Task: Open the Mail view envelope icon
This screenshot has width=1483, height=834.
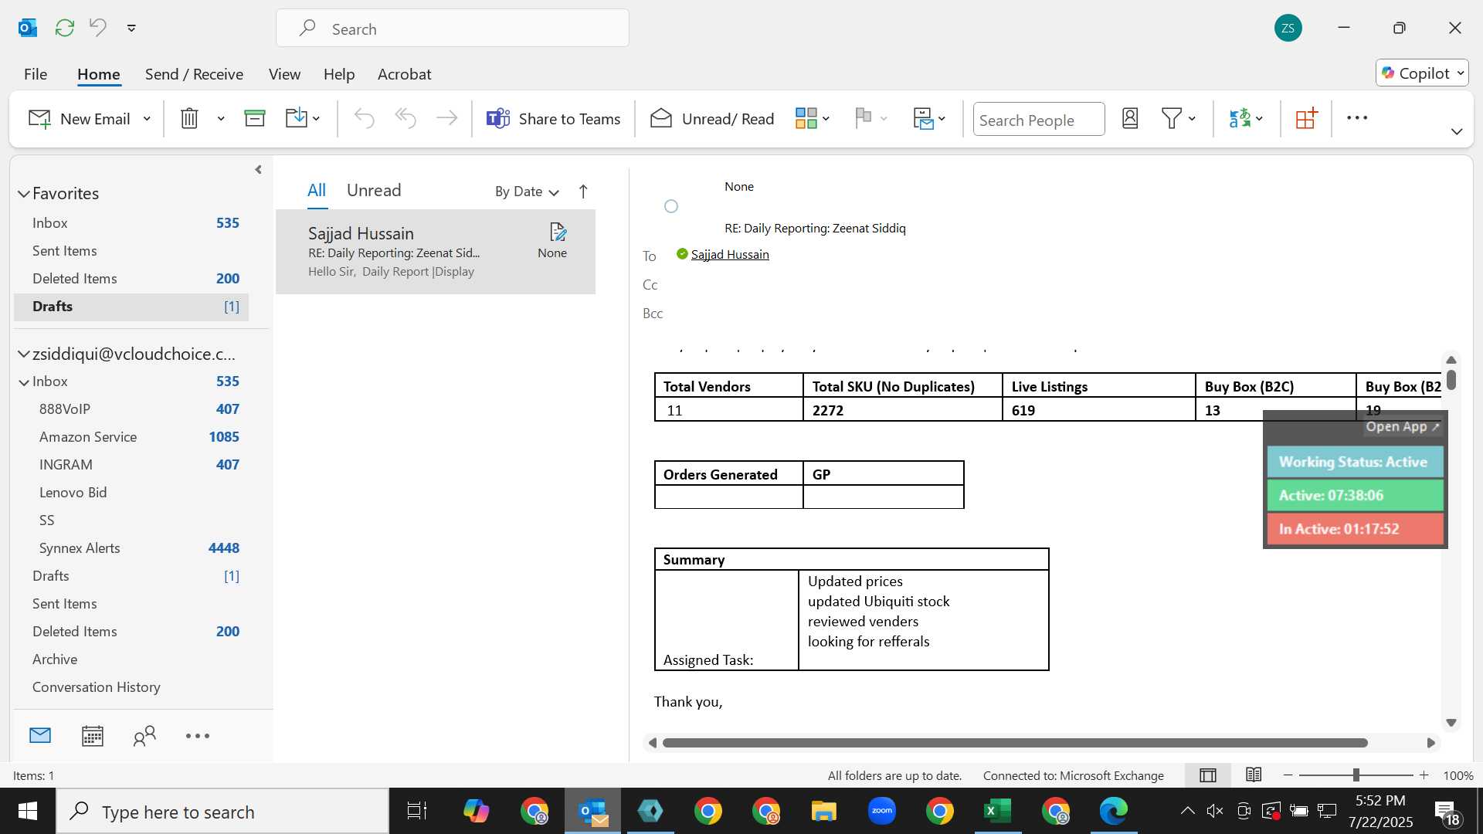Action: [40, 736]
